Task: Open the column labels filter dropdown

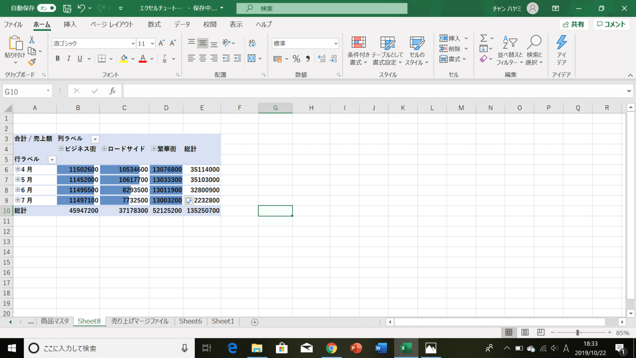Action: pos(95,139)
